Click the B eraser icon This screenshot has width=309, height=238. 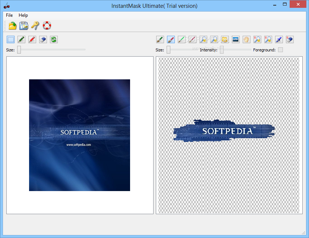(x=290, y=39)
